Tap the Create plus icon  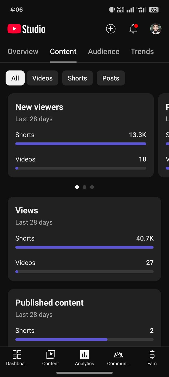point(111,29)
